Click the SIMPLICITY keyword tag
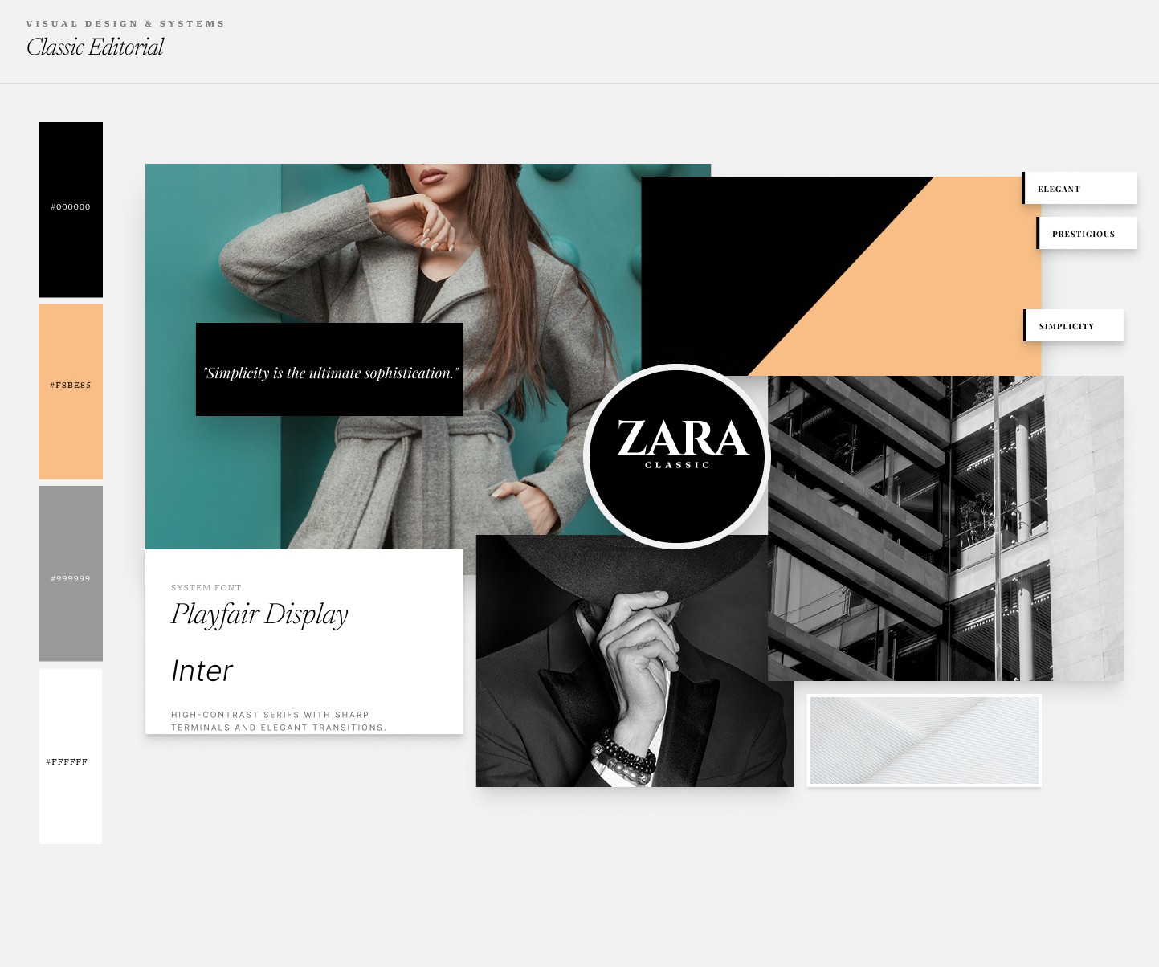Image resolution: width=1159 pixels, height=967 pixels. click(1075, 325)
